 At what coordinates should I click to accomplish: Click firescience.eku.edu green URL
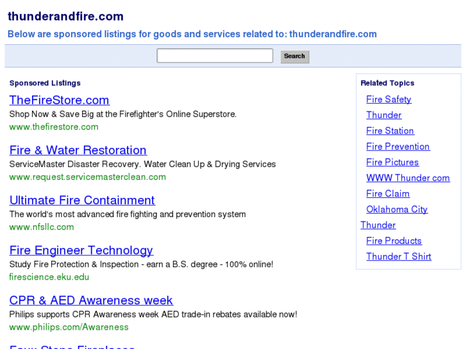(49, 277)
